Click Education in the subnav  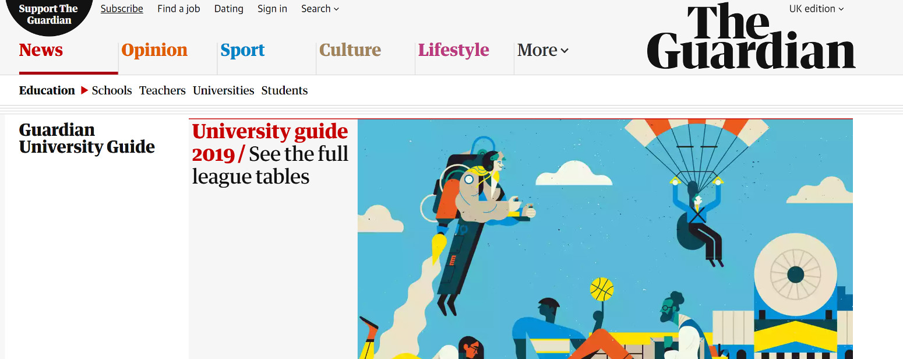point(47,90)
